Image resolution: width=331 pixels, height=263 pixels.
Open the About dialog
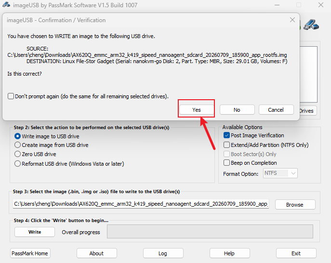pyautogui.click(x=97, y=253)
